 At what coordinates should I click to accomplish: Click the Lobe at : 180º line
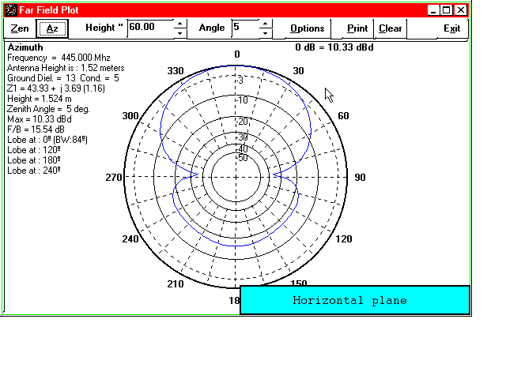click(x=34, y=160)
